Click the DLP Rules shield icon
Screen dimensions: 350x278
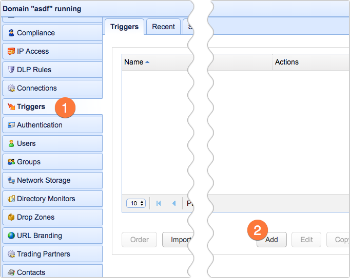(11, 70)
